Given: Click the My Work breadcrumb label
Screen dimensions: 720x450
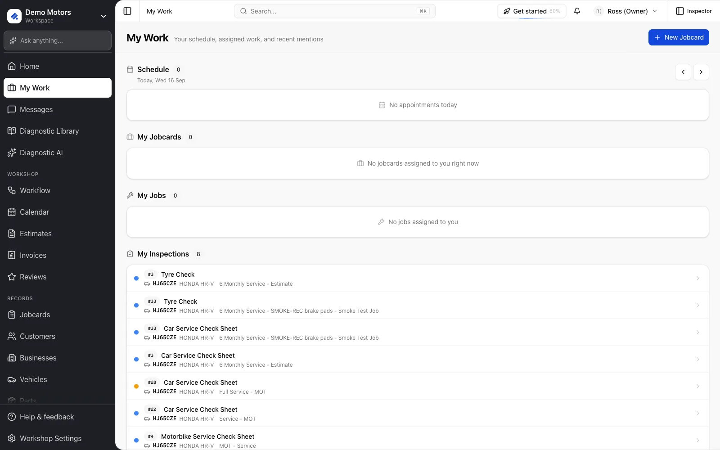Looking at the screenshot, I should (159, 11).
